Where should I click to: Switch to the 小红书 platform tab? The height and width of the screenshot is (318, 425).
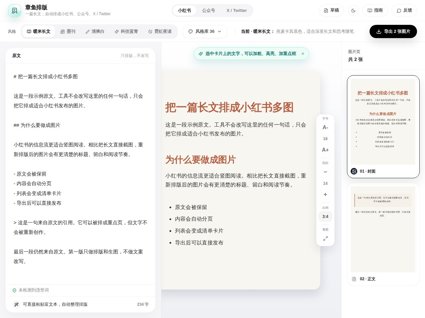coord(184,11)
